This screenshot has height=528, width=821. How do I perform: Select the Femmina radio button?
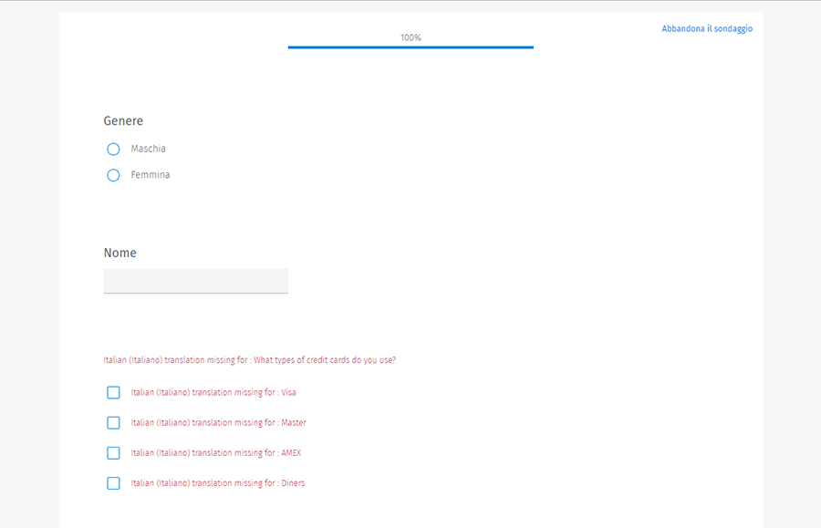pyautogui.click(x=113, y=175)
